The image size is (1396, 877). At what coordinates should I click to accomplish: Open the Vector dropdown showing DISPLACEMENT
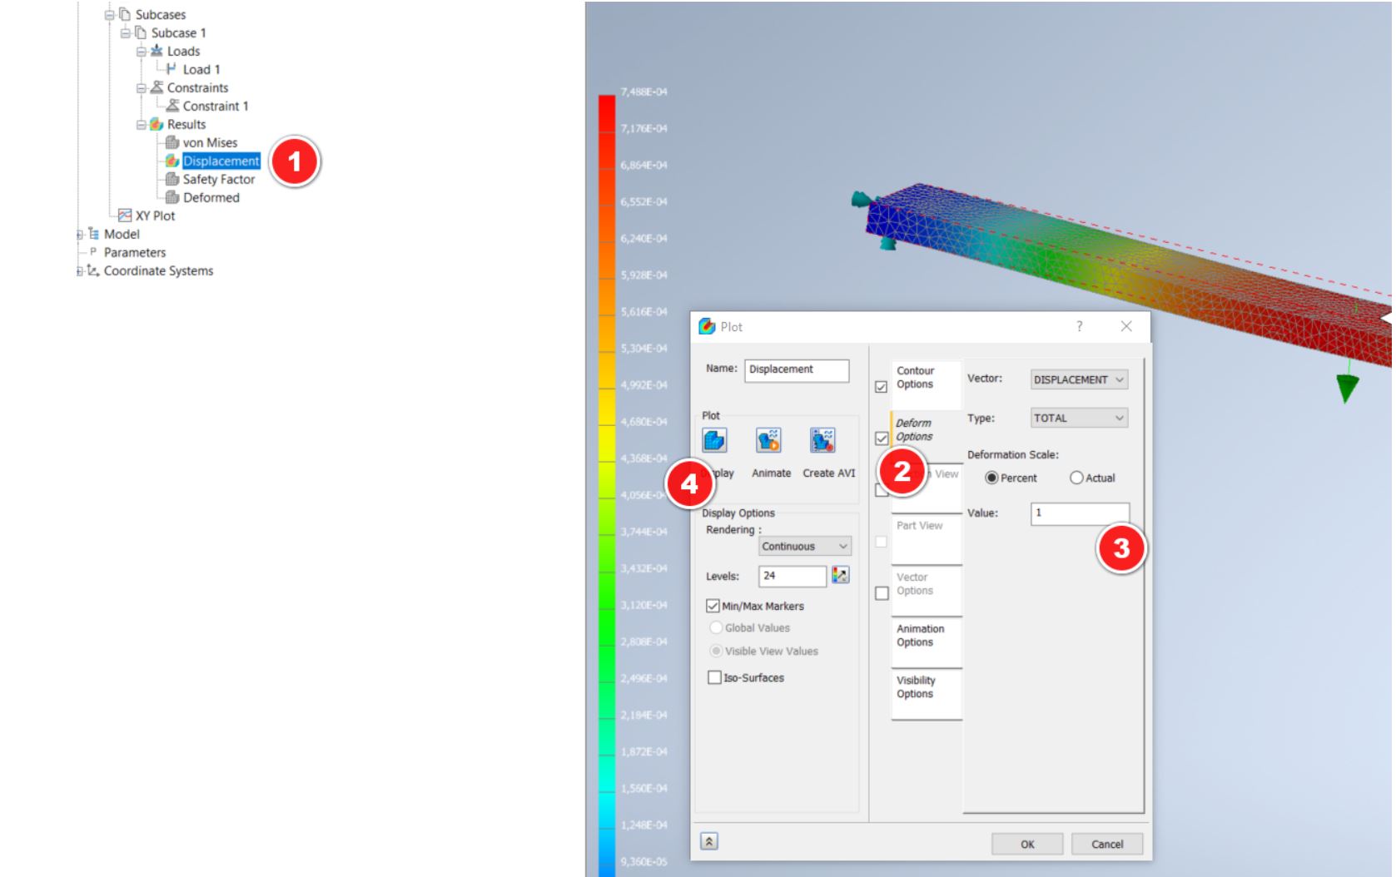(1079, 379)
